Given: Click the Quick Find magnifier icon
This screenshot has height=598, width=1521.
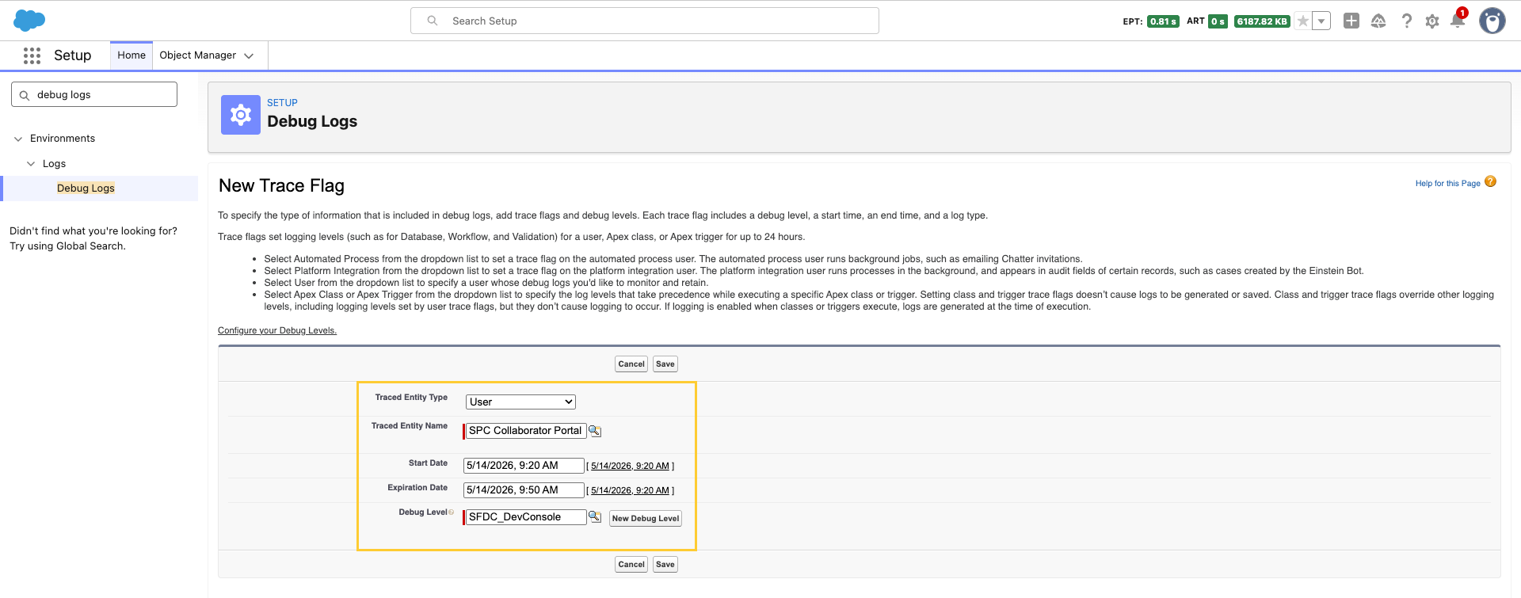Looking at the screenshot, I should [25, 95].
